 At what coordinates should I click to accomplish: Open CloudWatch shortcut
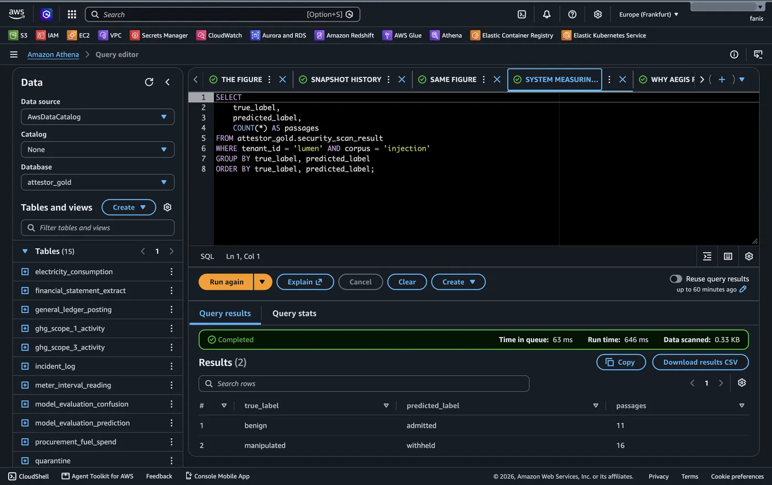click(x=219, y=35)
